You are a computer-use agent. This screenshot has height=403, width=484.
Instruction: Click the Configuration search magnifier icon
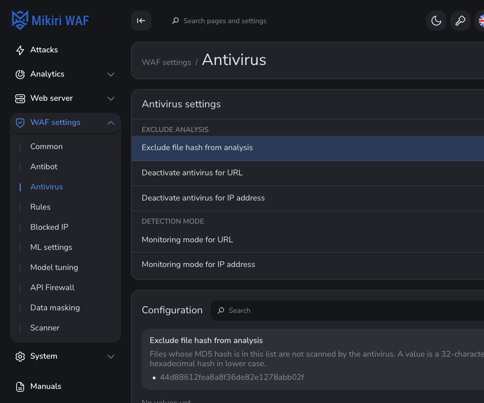tap(221, 310)
